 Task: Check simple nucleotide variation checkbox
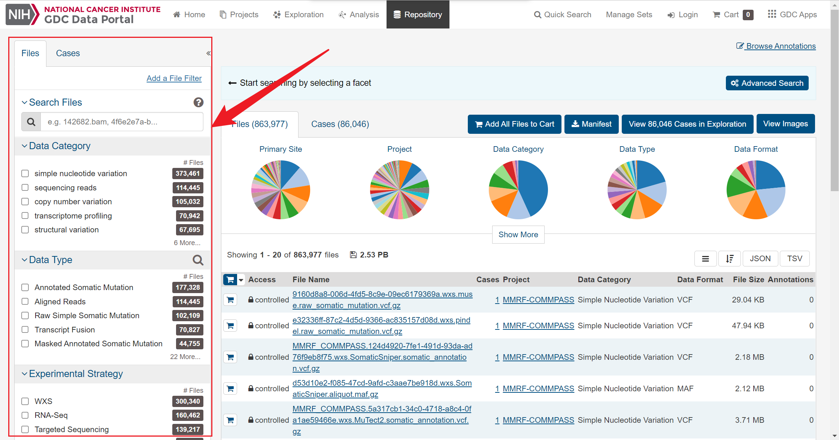coord(25,174)
